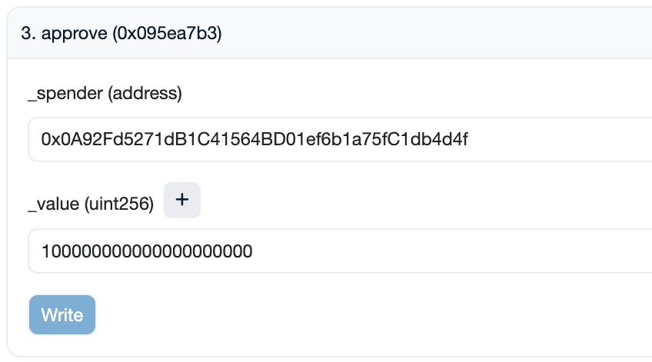Focus the _spender address input field
This screenshot has height=362, width=652.
click(338, 139)
